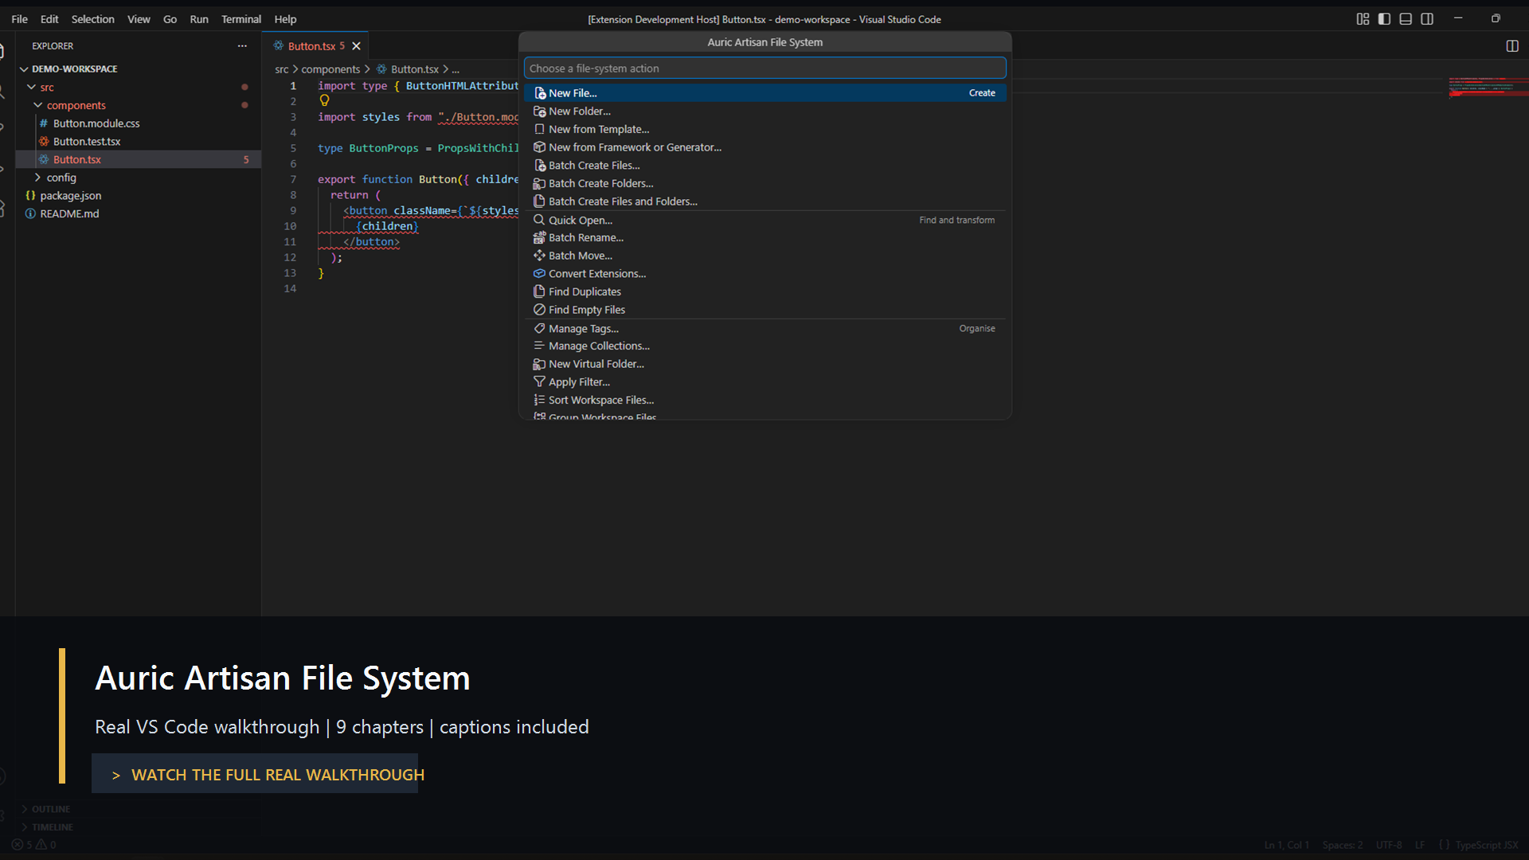
Task: Open Explorer views and more actions
Action: [x=242, y=46]
